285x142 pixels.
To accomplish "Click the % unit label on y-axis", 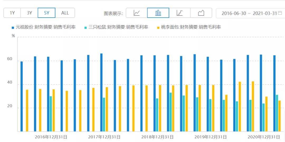I will (x=13, y=36).
